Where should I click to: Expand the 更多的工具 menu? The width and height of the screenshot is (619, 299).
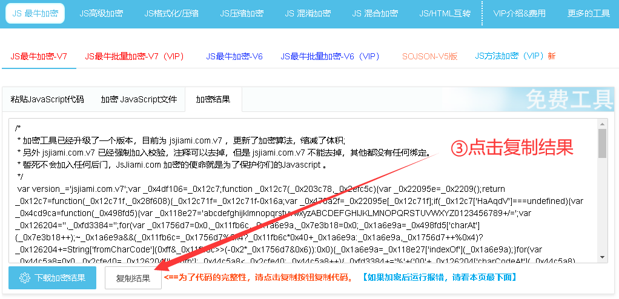(x=588, y=13)
